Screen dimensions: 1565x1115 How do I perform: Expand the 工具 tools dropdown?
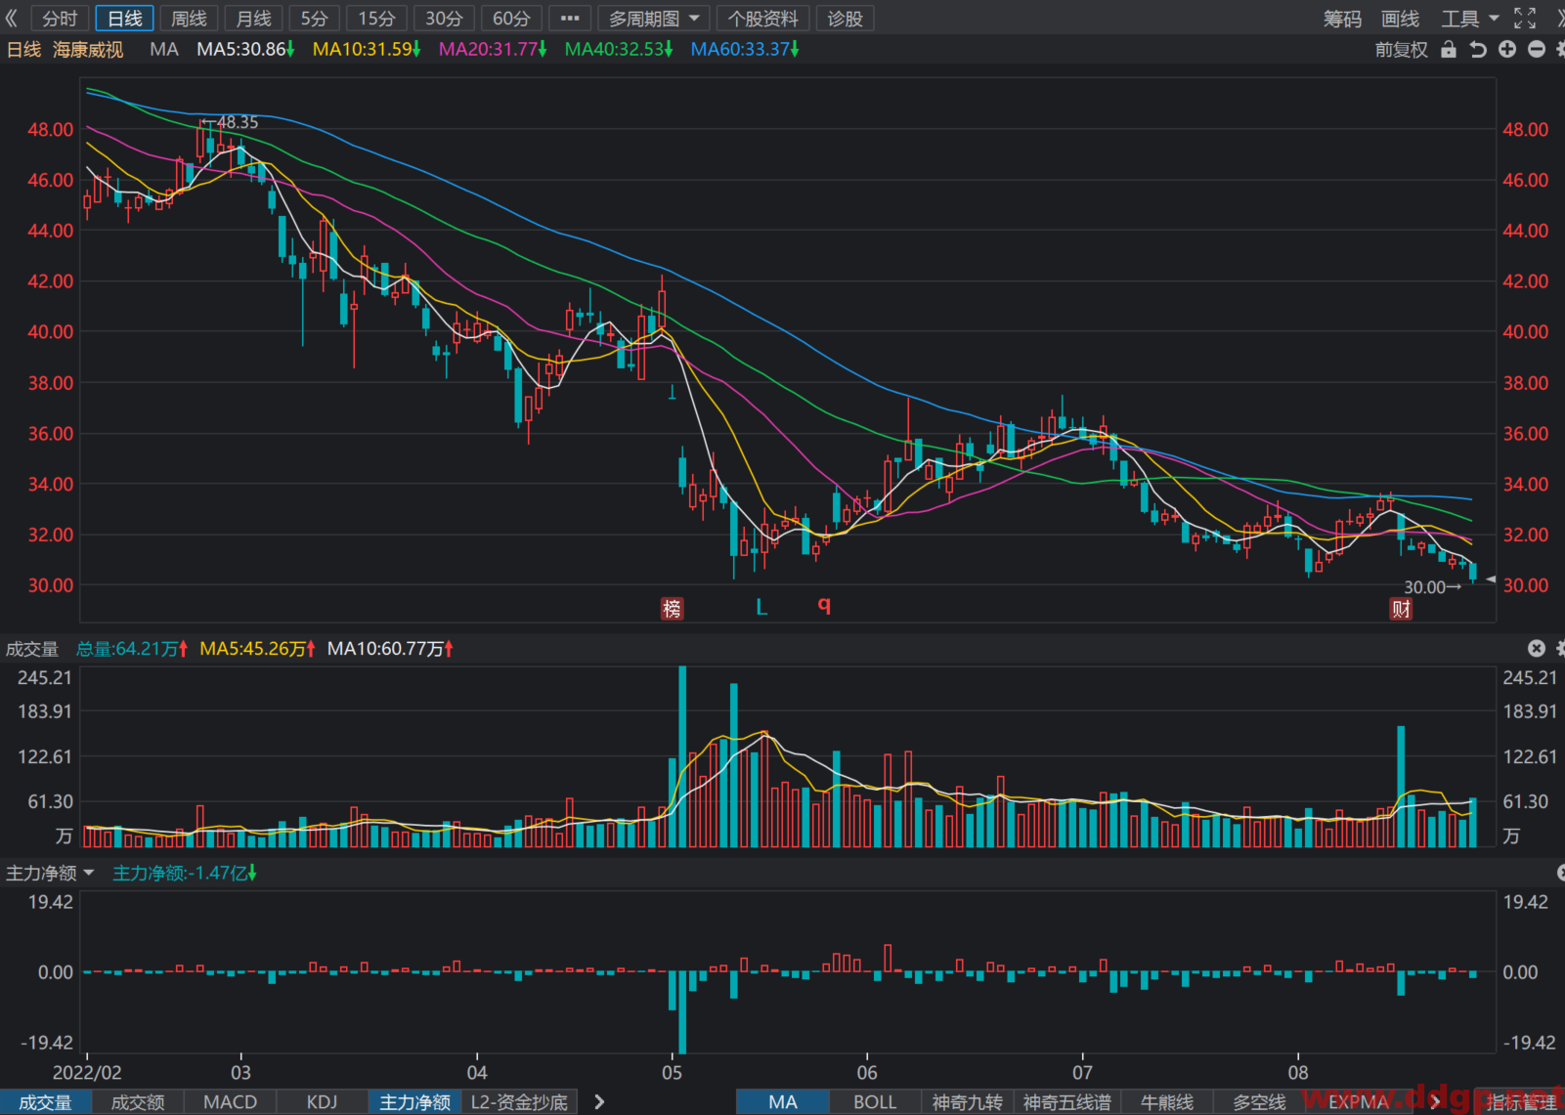point(1469,19)
